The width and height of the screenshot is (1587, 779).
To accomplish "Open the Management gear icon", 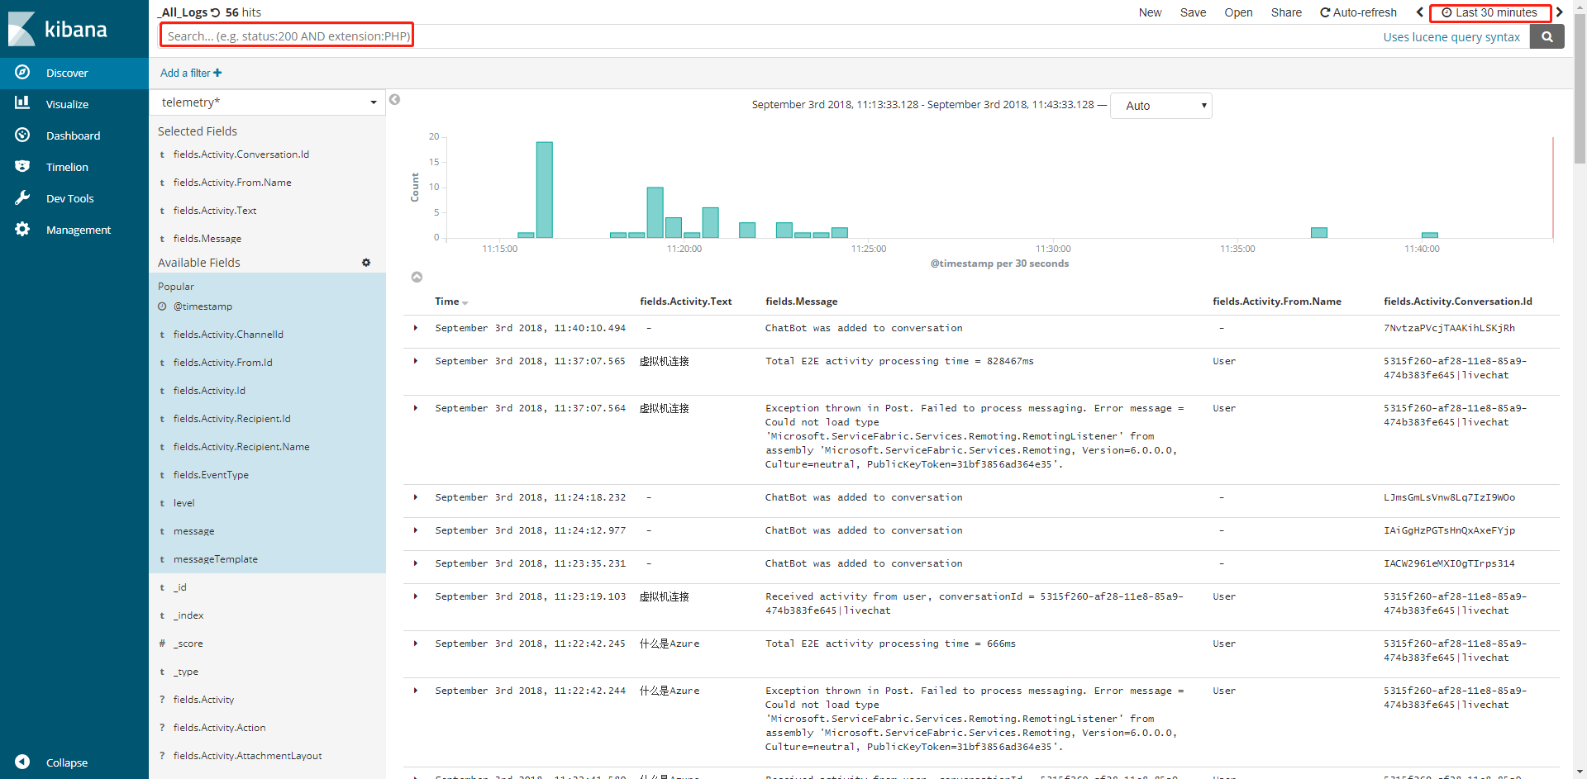I will [22, 229].
